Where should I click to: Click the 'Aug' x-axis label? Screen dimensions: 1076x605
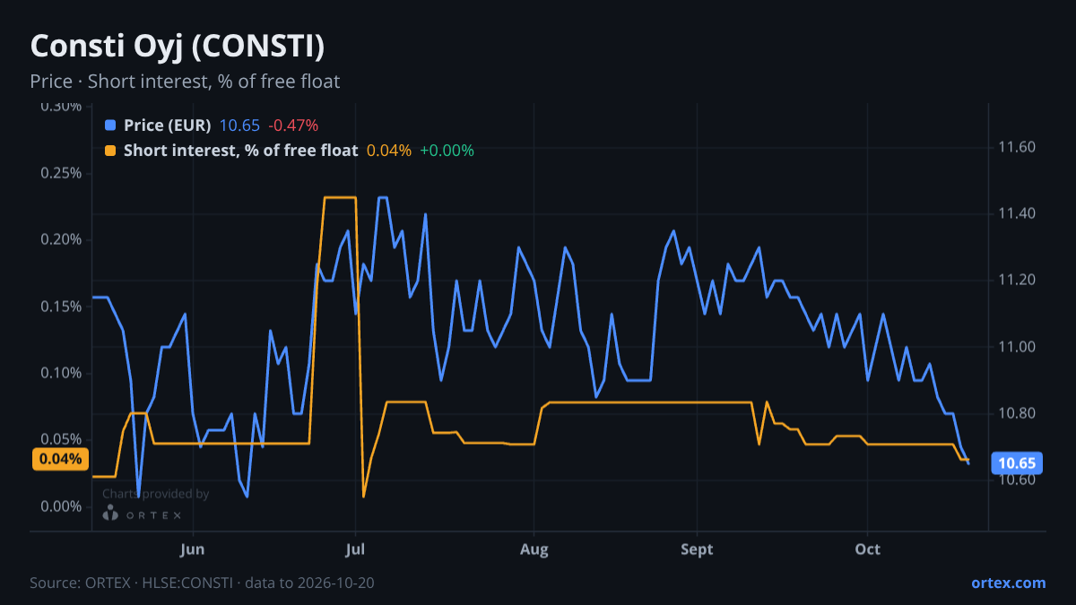coord(534,549)
